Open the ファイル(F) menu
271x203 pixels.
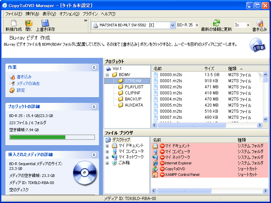point(14,14)
